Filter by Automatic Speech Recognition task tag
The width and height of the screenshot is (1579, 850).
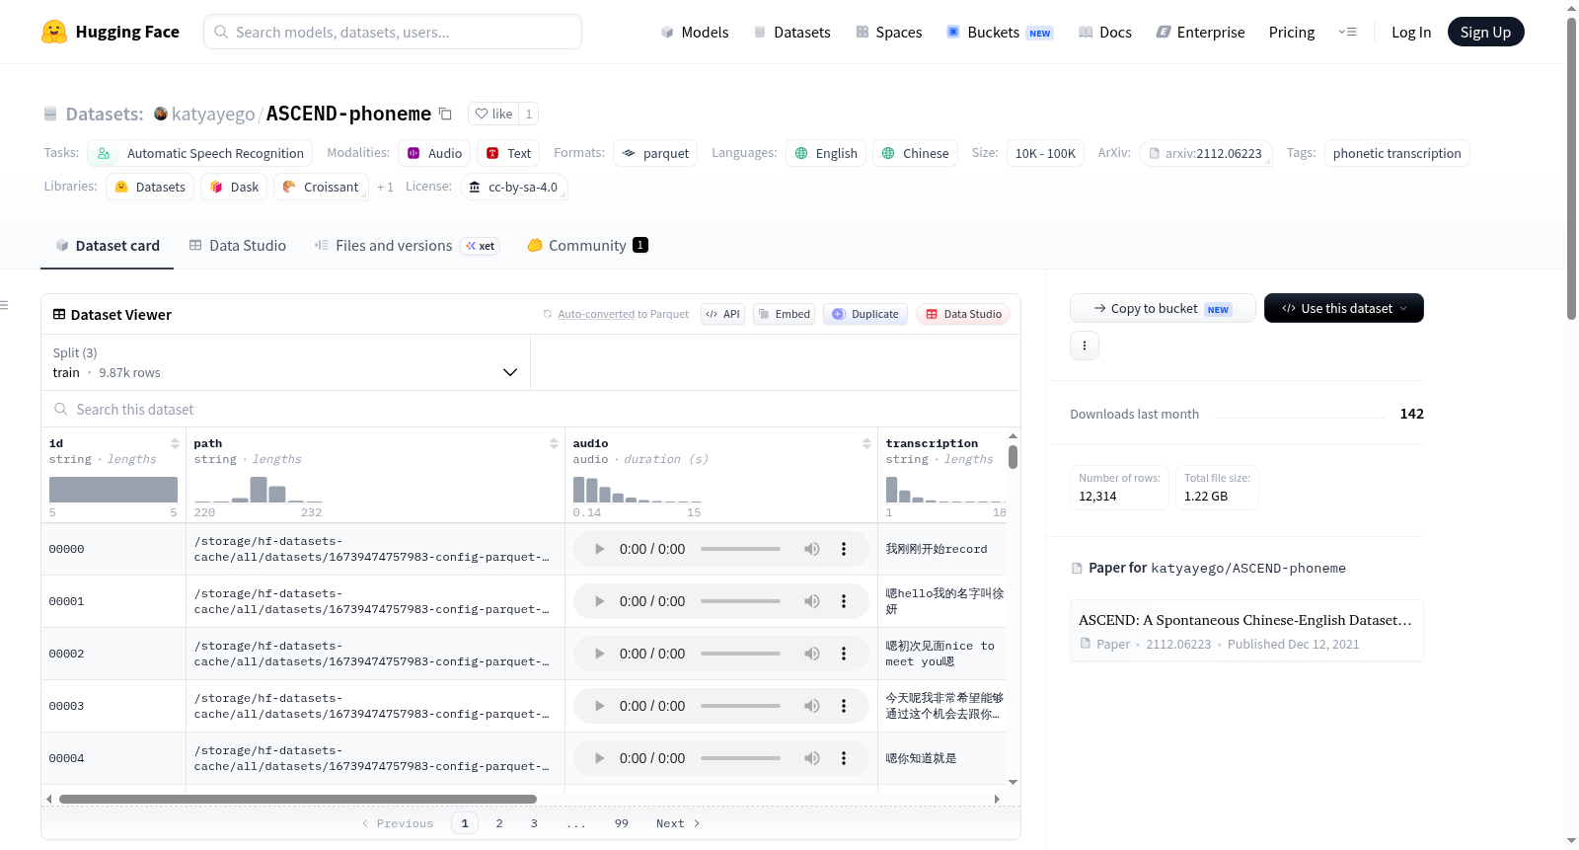coord(200,153)
